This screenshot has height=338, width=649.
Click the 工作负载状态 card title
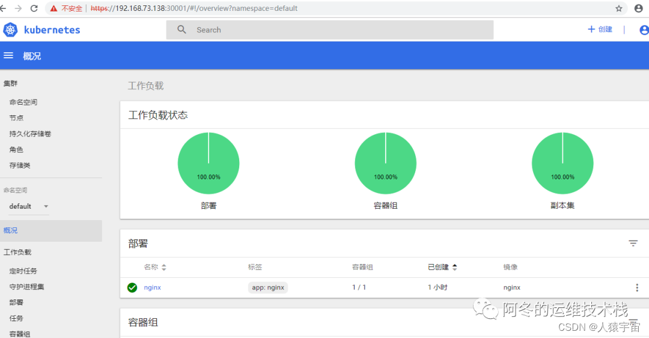(x=158, y=115)
